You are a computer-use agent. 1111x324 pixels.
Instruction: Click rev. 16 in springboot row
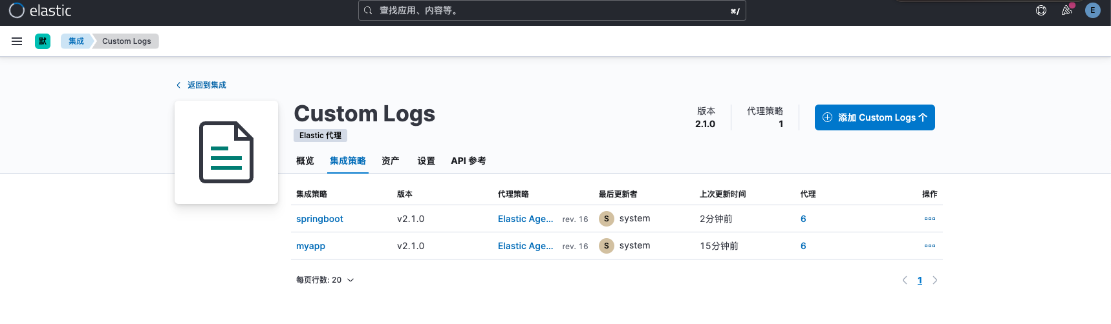click(x=576, y=219)
